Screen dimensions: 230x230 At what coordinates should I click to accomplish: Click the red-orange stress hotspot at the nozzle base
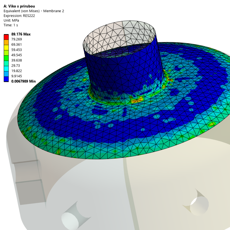tap(137, 100)
